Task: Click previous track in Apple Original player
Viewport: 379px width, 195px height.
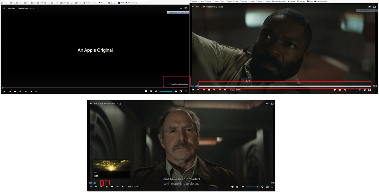Action: pos(4,91)
